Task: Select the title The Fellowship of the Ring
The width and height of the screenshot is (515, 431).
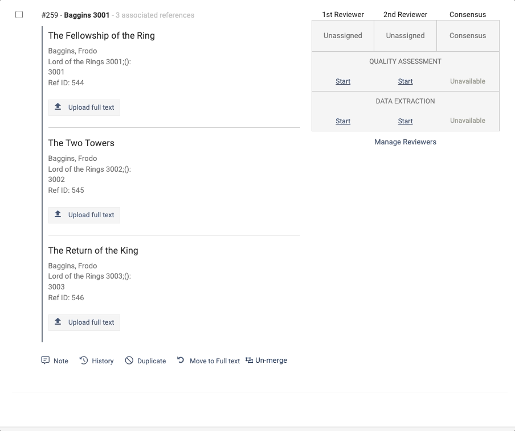Action: (x=101, y=35)
